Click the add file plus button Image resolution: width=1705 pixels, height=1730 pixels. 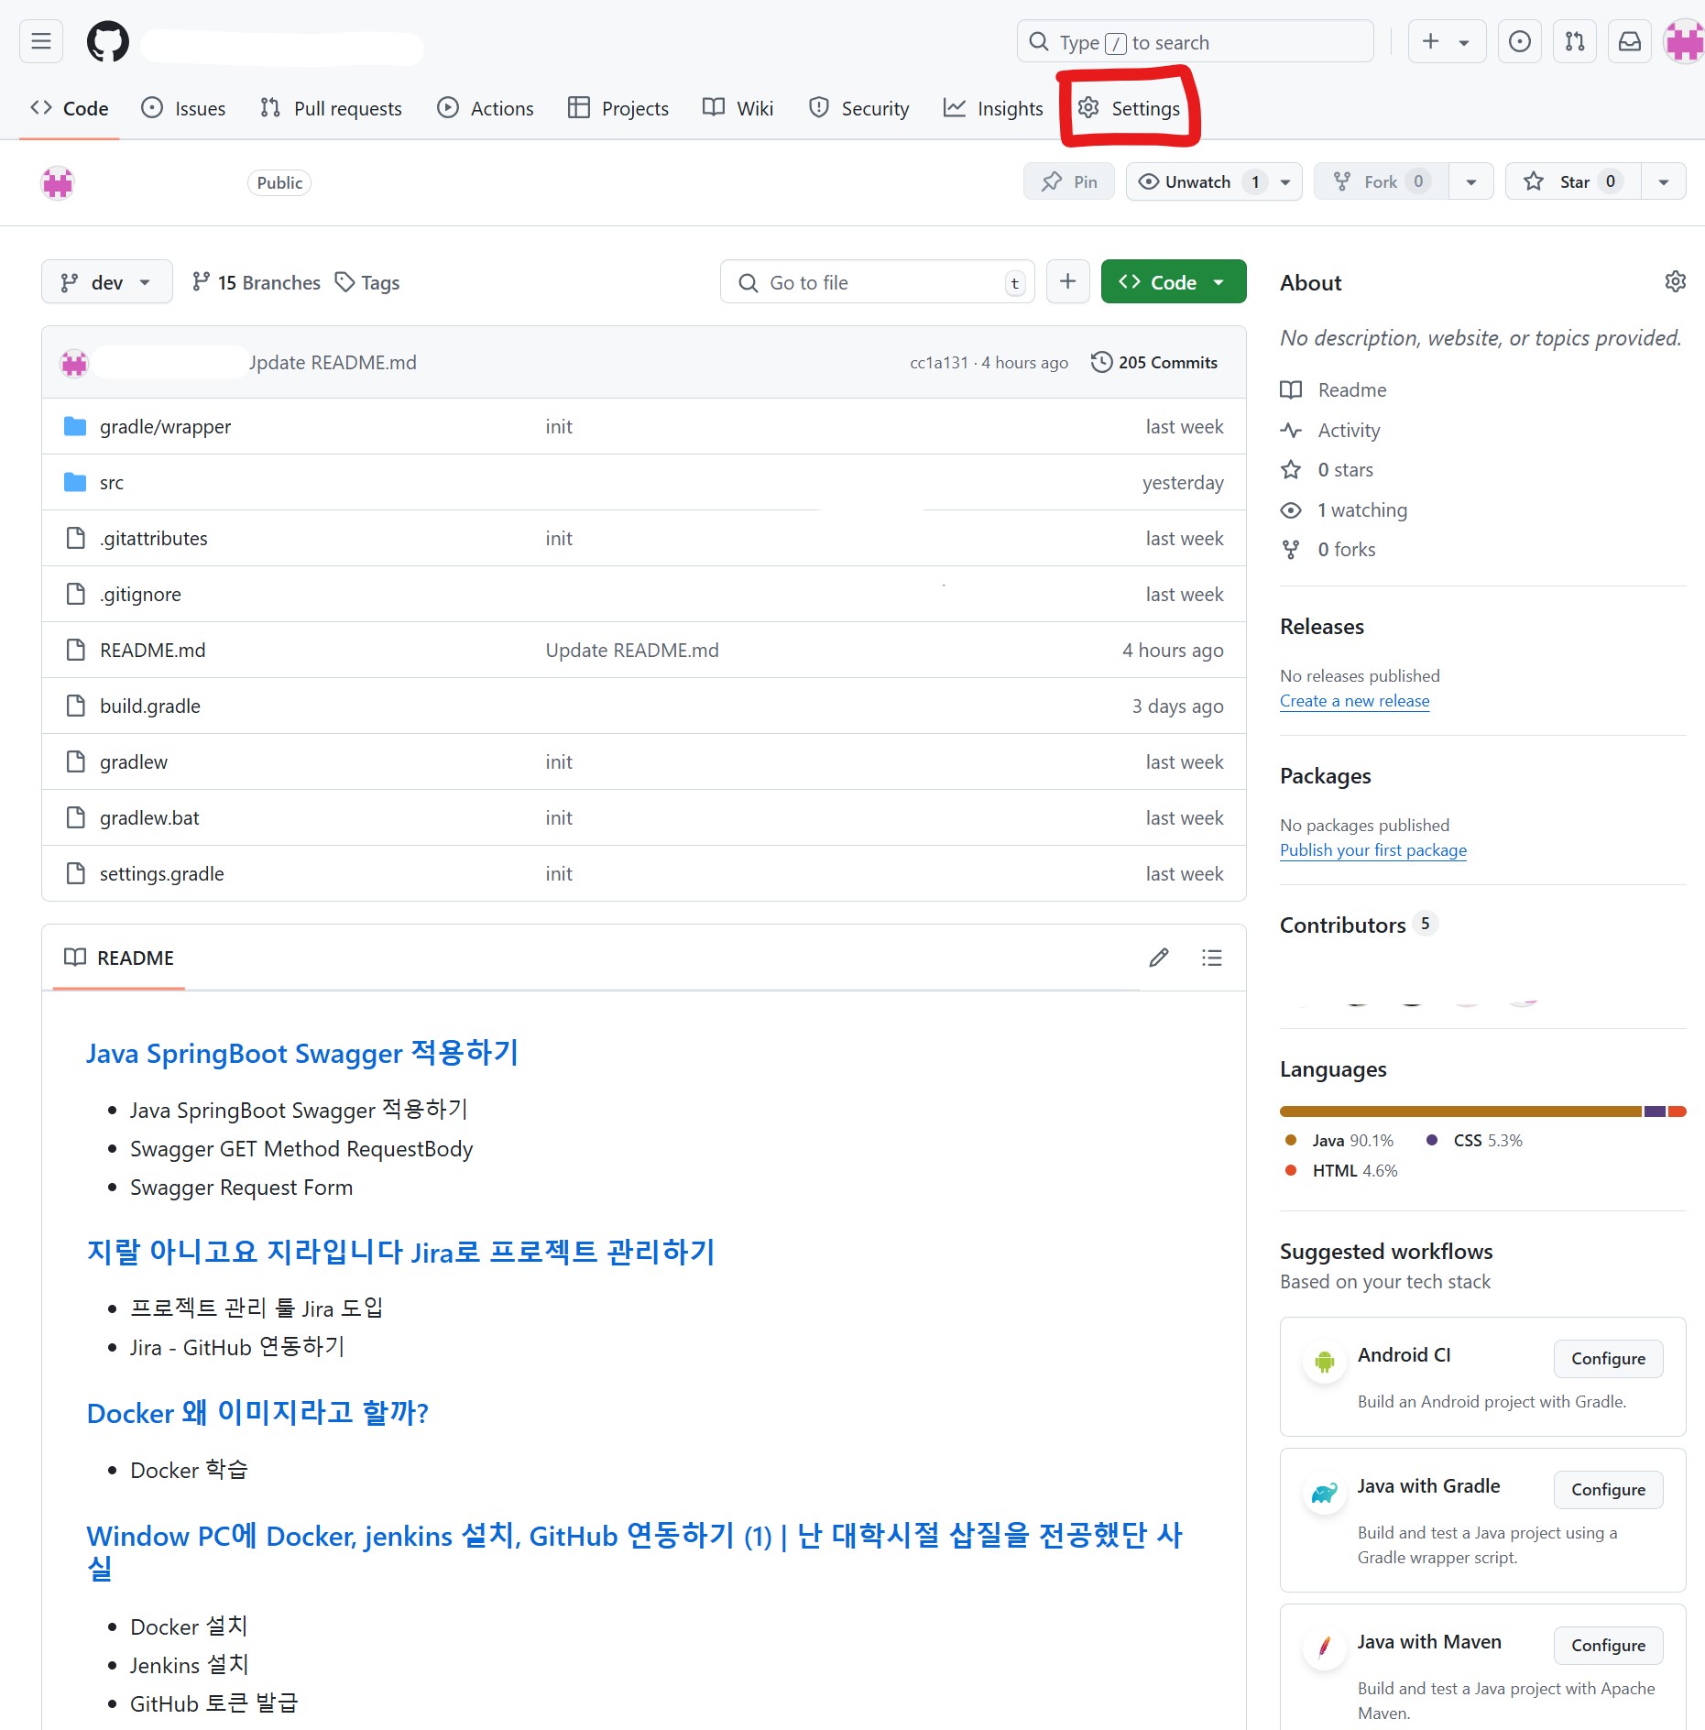[x=1067, y=281]
